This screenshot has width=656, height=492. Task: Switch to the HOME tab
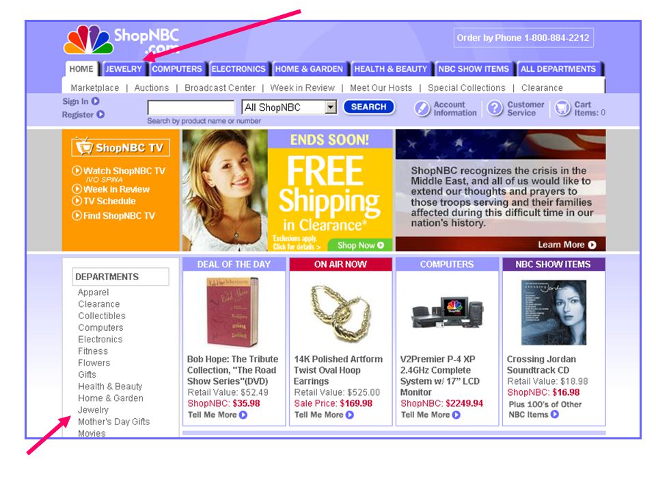(x=81, y=69)
